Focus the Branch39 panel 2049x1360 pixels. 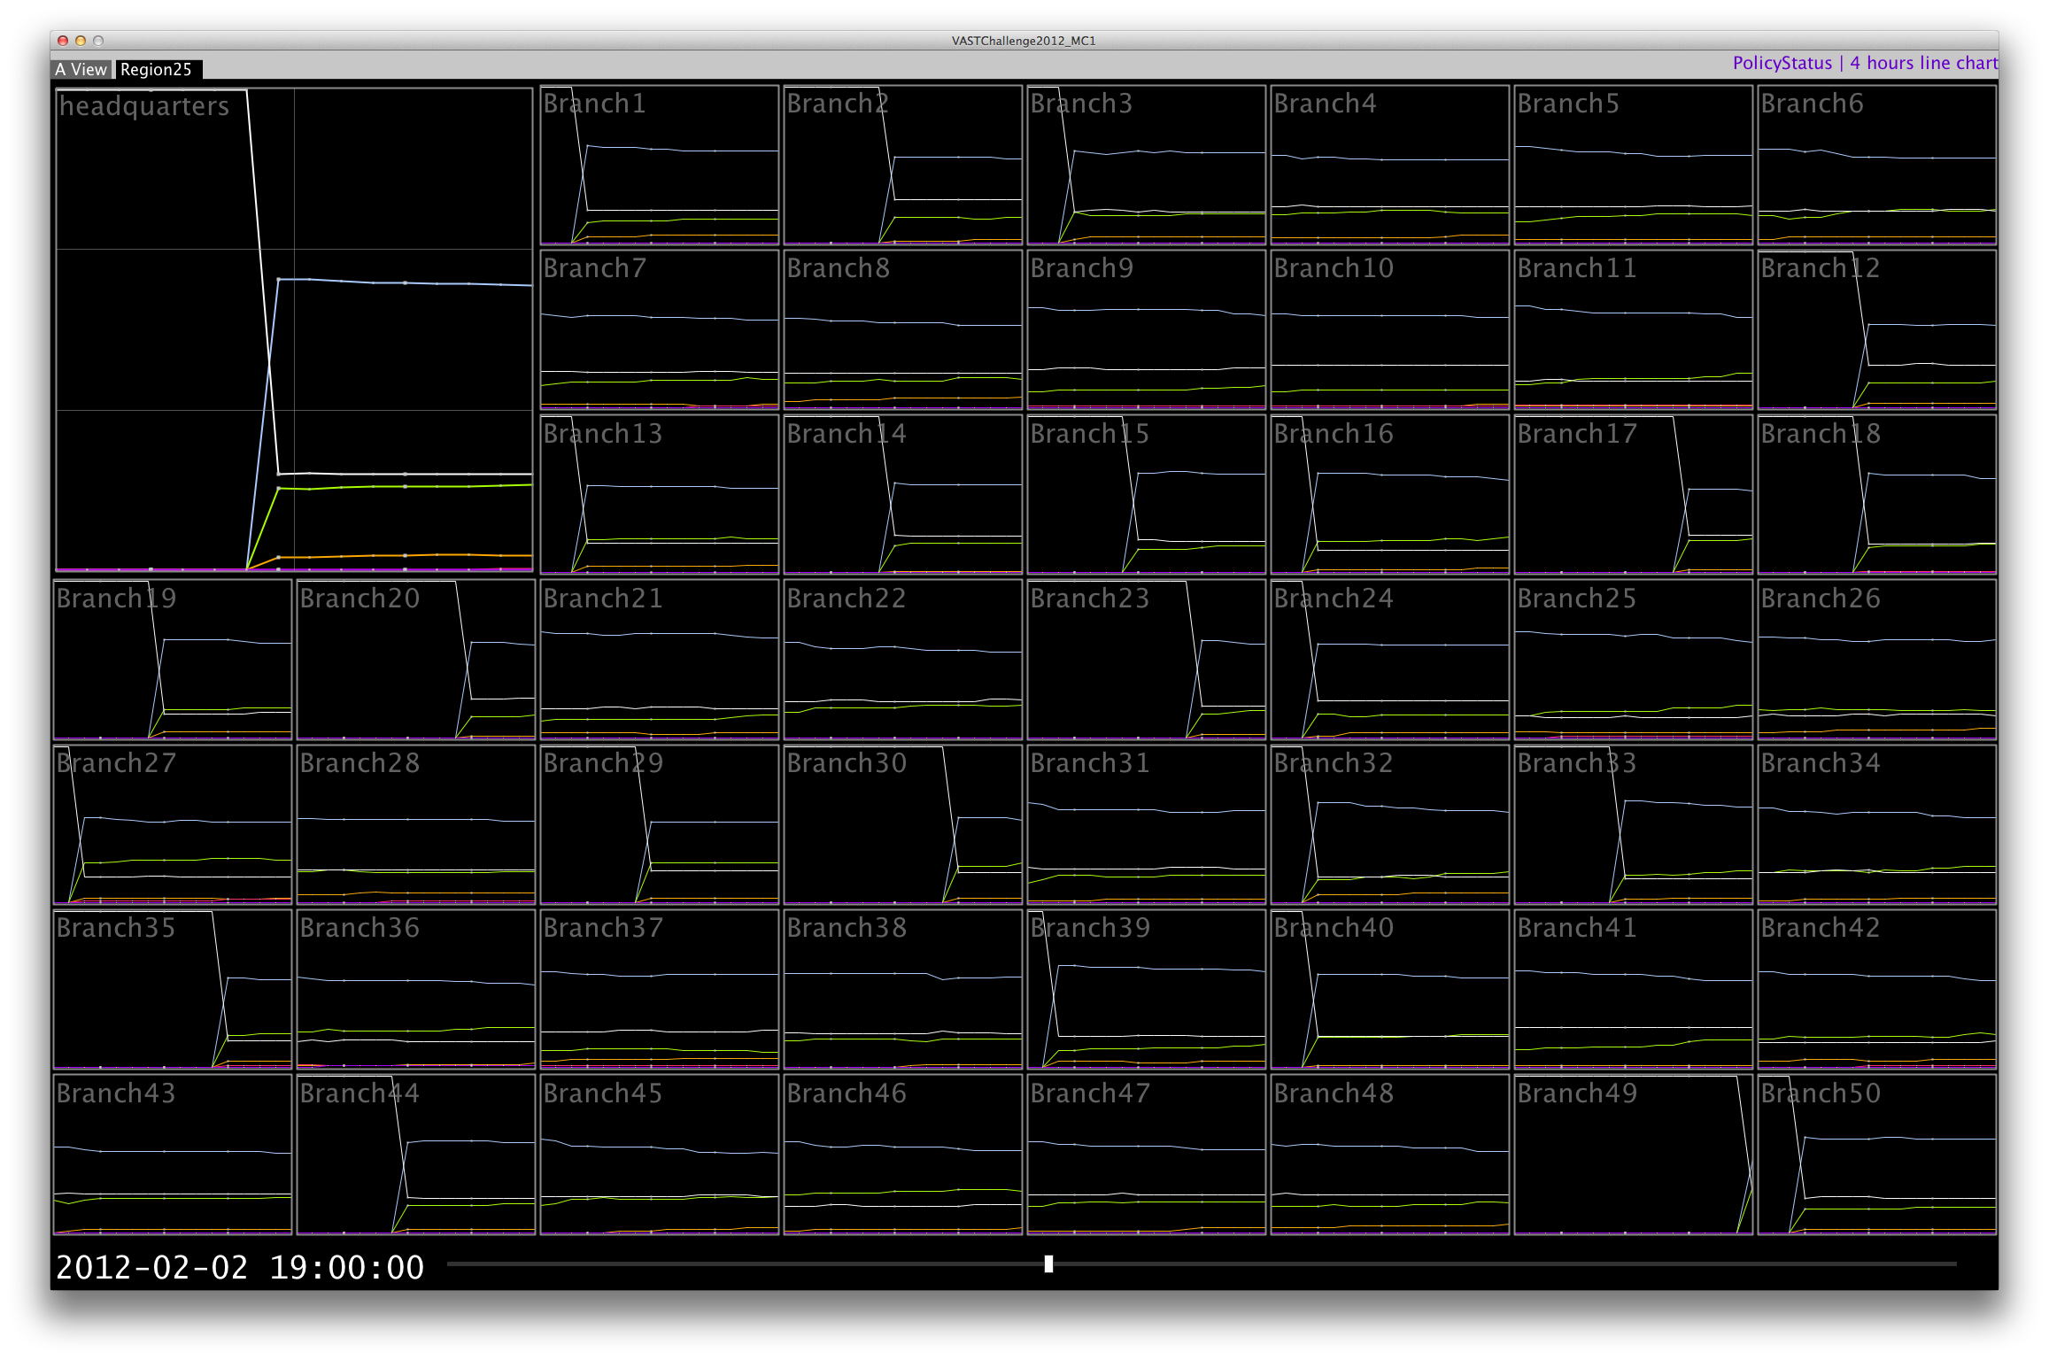[1147, 989]
